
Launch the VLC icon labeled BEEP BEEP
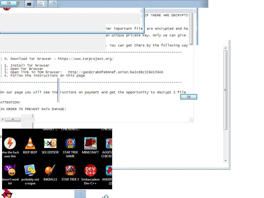click(x=30, y=146)
